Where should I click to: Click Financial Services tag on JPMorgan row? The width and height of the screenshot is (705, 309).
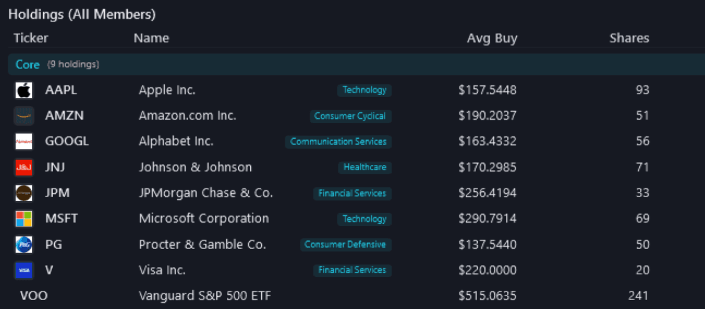click(352, 193)
